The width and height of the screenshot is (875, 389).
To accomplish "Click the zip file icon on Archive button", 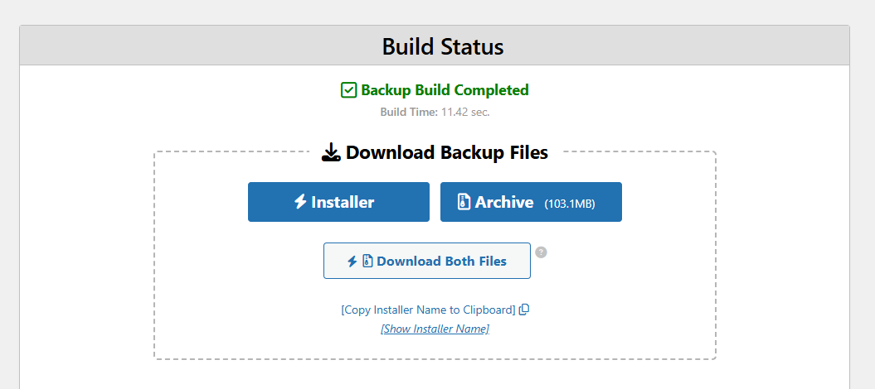I will [464, 201].
